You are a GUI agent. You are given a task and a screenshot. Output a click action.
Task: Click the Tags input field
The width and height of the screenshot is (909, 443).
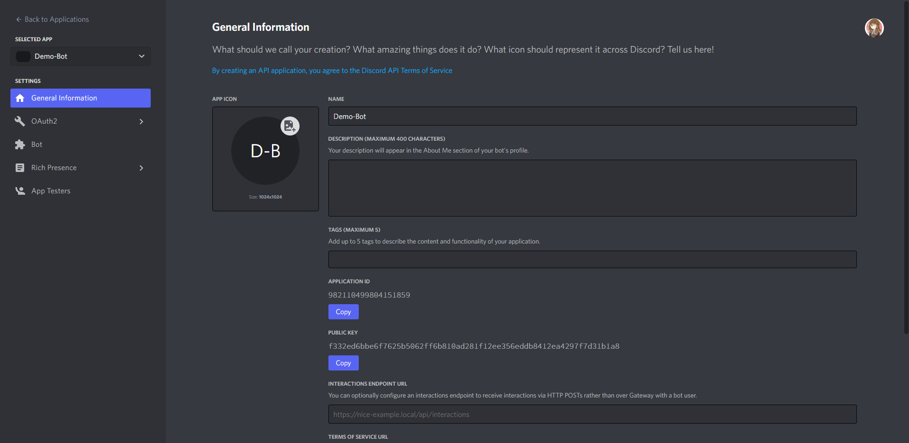[592, 259]
